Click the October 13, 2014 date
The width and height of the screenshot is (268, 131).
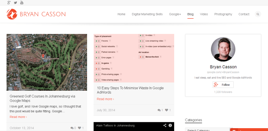22,128
